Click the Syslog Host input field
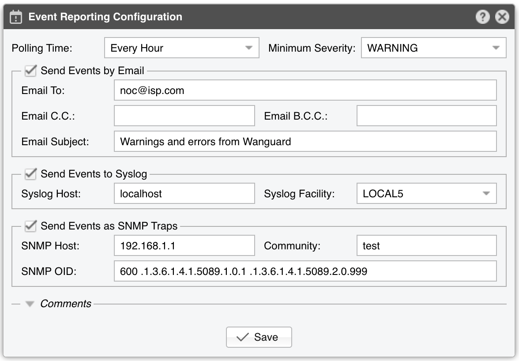The image size is (519, 361). click(x=184, y=194)
